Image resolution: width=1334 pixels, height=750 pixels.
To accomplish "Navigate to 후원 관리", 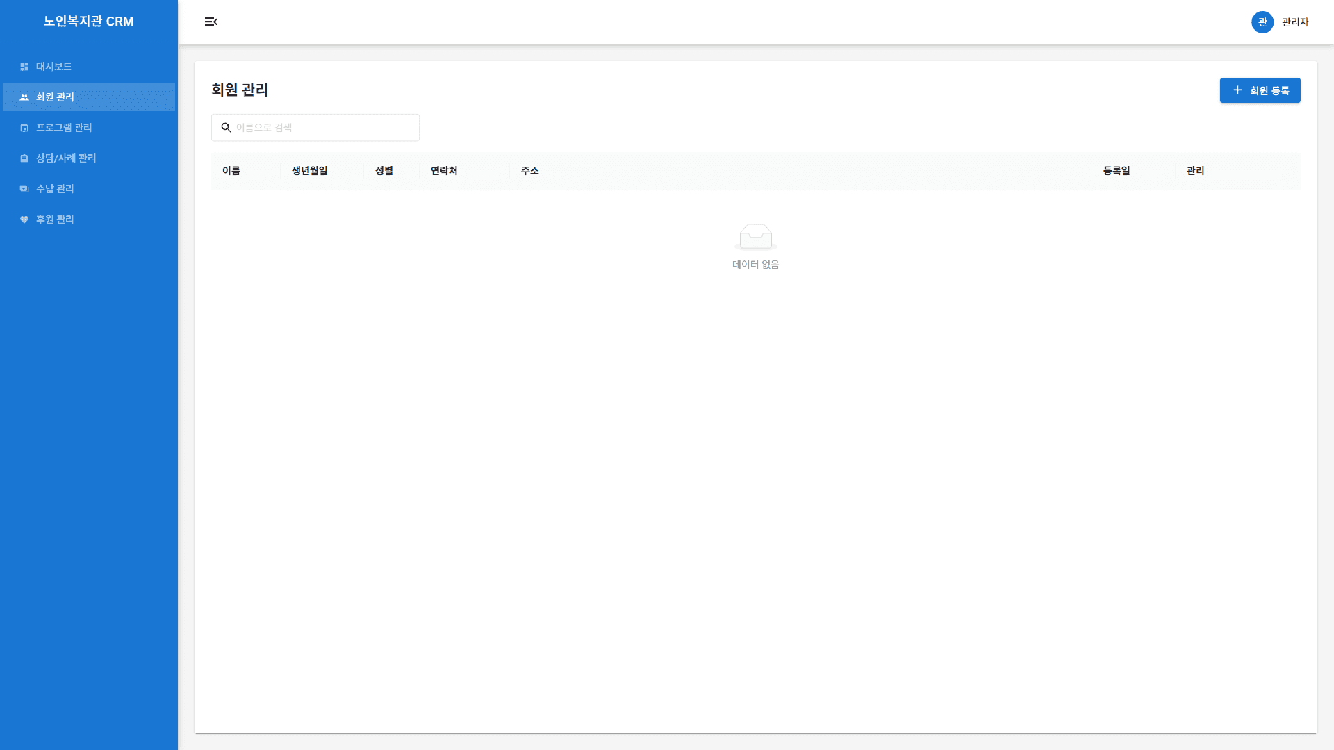I will coord(55,219).
